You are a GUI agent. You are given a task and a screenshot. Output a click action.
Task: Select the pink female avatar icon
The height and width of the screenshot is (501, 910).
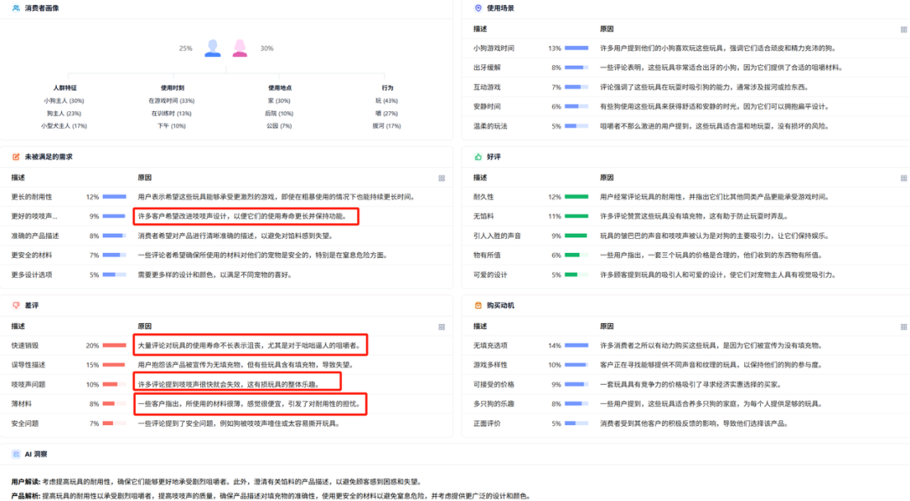[240, 49]
